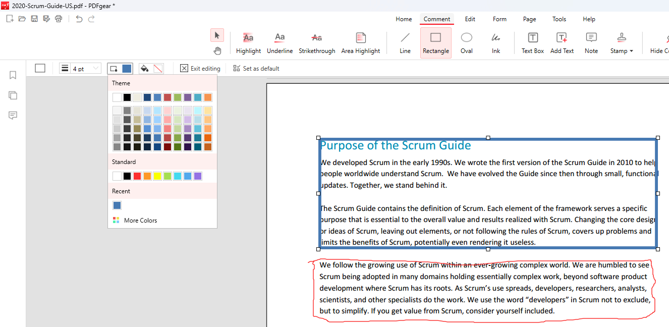Screen dimensions: 669x327
Task: Select the Highlight annotation tool
Action: pyautogui.click(x=248, y=43)
